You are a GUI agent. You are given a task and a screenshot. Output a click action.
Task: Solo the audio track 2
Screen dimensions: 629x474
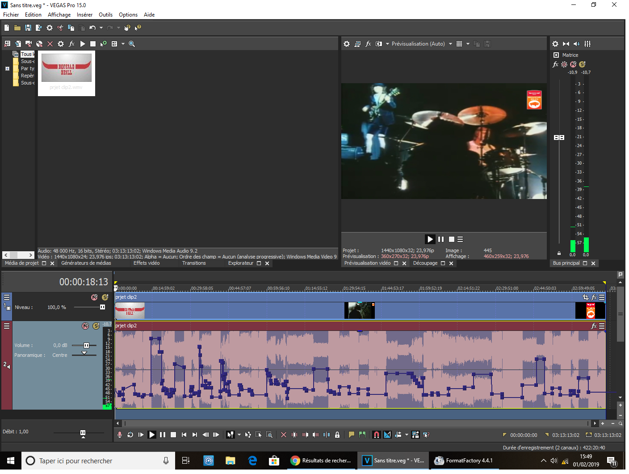(x=96, y=326)
